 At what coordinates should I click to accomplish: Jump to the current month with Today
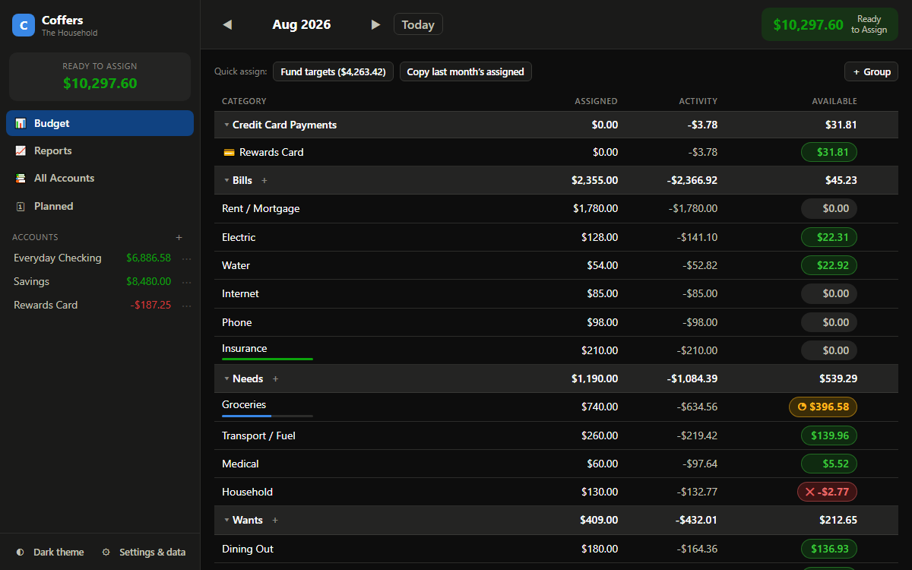pyautogui.click(x=418, y=24)
